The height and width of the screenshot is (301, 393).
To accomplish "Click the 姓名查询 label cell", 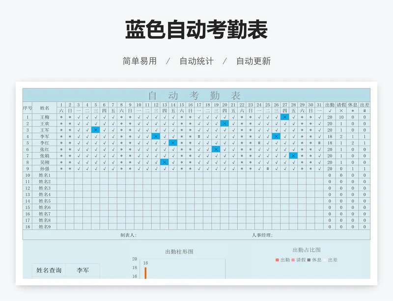I will (49, 270).
